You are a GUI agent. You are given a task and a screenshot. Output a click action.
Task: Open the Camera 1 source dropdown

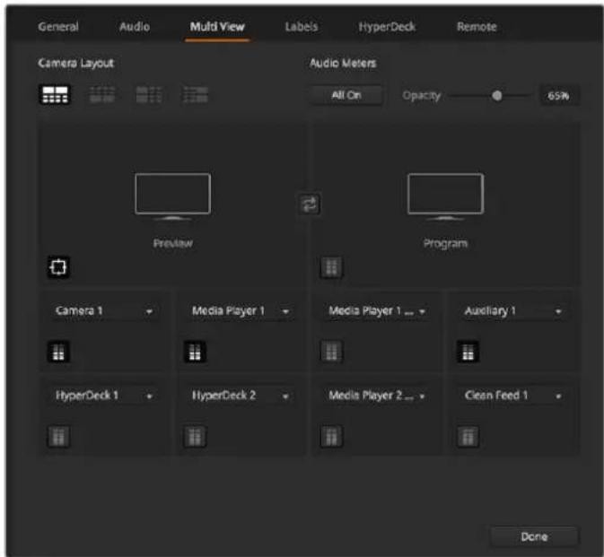tap(103, 310)
